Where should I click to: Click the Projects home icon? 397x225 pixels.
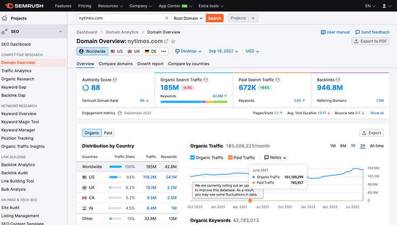[x=4, y=18]
